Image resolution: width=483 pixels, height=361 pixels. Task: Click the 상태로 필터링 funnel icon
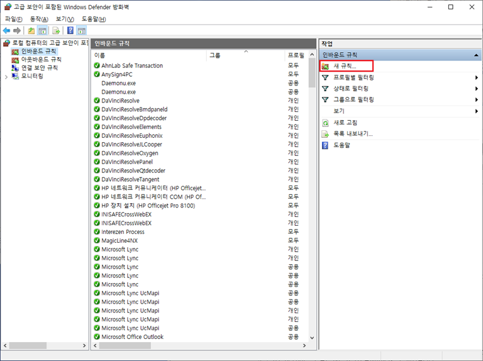click(x=325, y=89)
